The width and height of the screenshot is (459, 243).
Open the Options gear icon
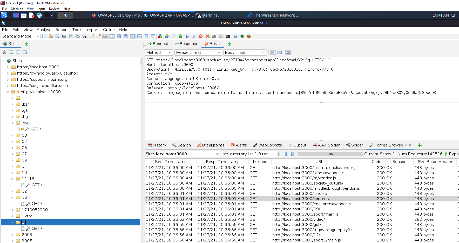(x=78, y=36)
